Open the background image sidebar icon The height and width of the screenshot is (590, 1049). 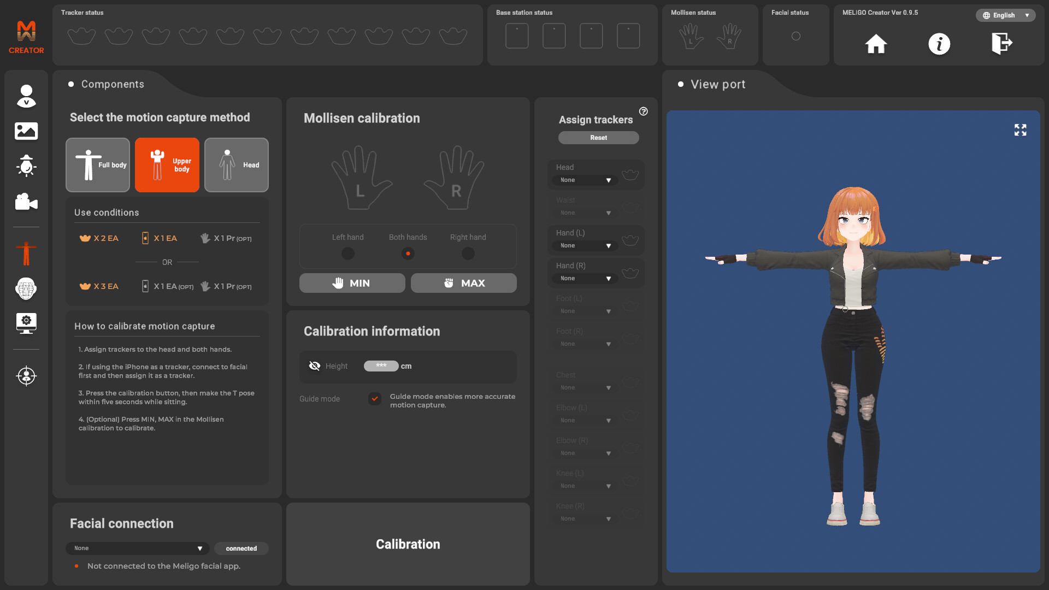26,131
